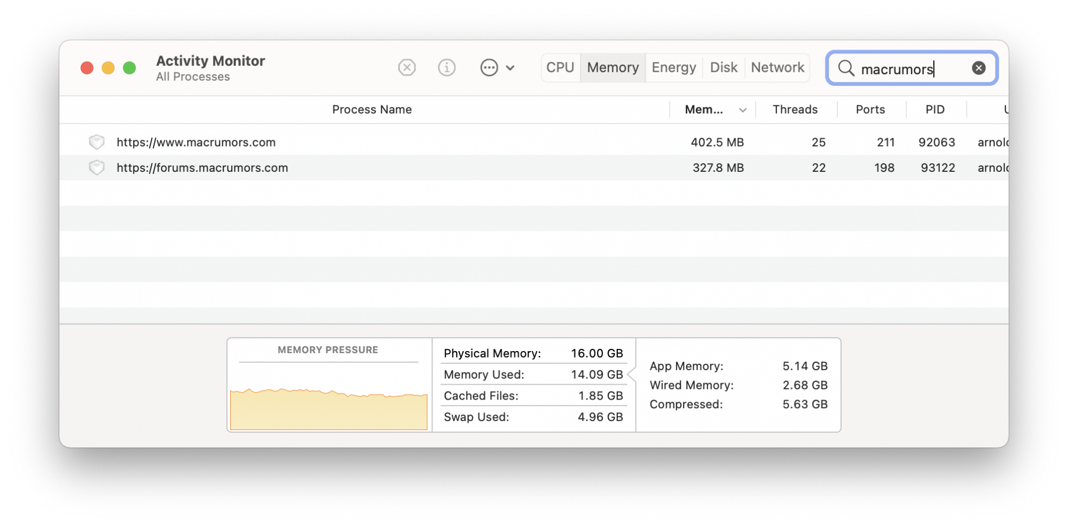Viewport: 1068px width, 526px height.
Task: Sort by the Mem... column header
Action: [713, 109]
